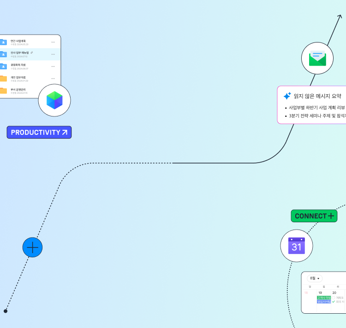Viewport: 346px width, 328px height.
Task: Click the 전사 업무 매뉴얼 folder name
Action: (x=20, y=53)
